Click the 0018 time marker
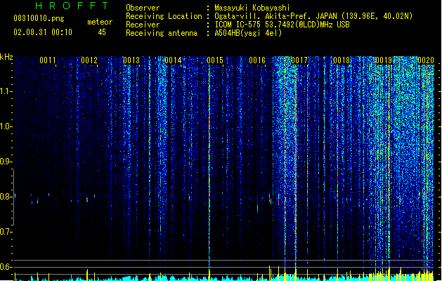Viewport: 442px width, 281px height. tap(342, 60)
